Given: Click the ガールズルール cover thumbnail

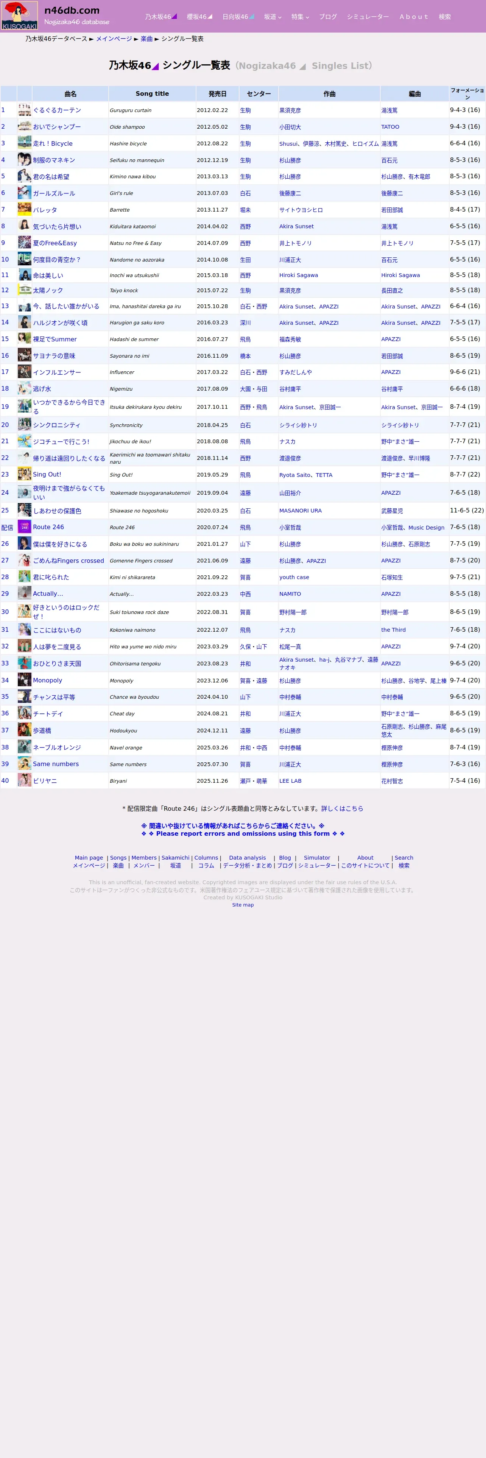Looking at the screenshot, I should pos(24,193).
